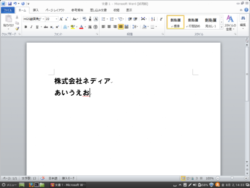Click the Save icon in quick access toolbar
Screen dimensions: 250x188
click(x=9, y=4)
